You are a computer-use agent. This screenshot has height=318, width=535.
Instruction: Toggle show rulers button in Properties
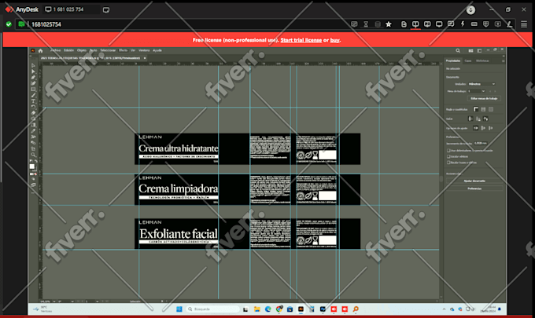tap(476, 109)
